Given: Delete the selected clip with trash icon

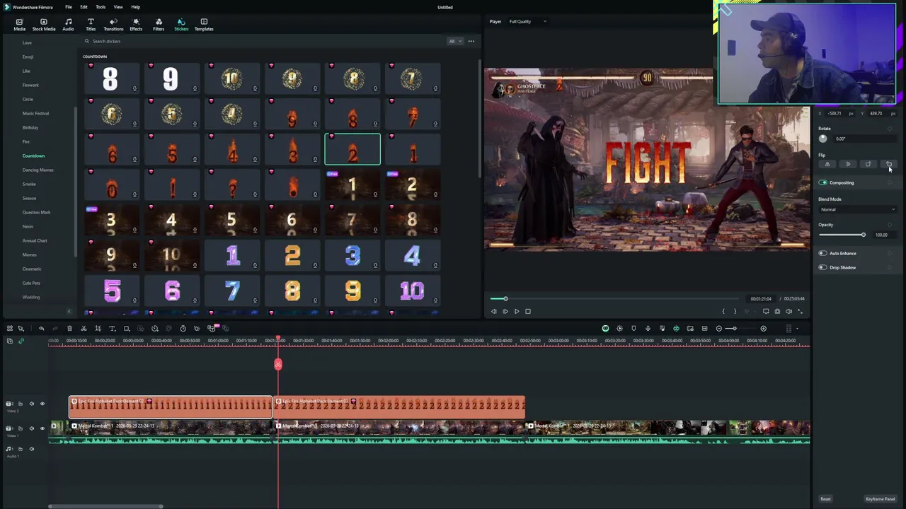Looking at the screenshot, I should (69, 328).
